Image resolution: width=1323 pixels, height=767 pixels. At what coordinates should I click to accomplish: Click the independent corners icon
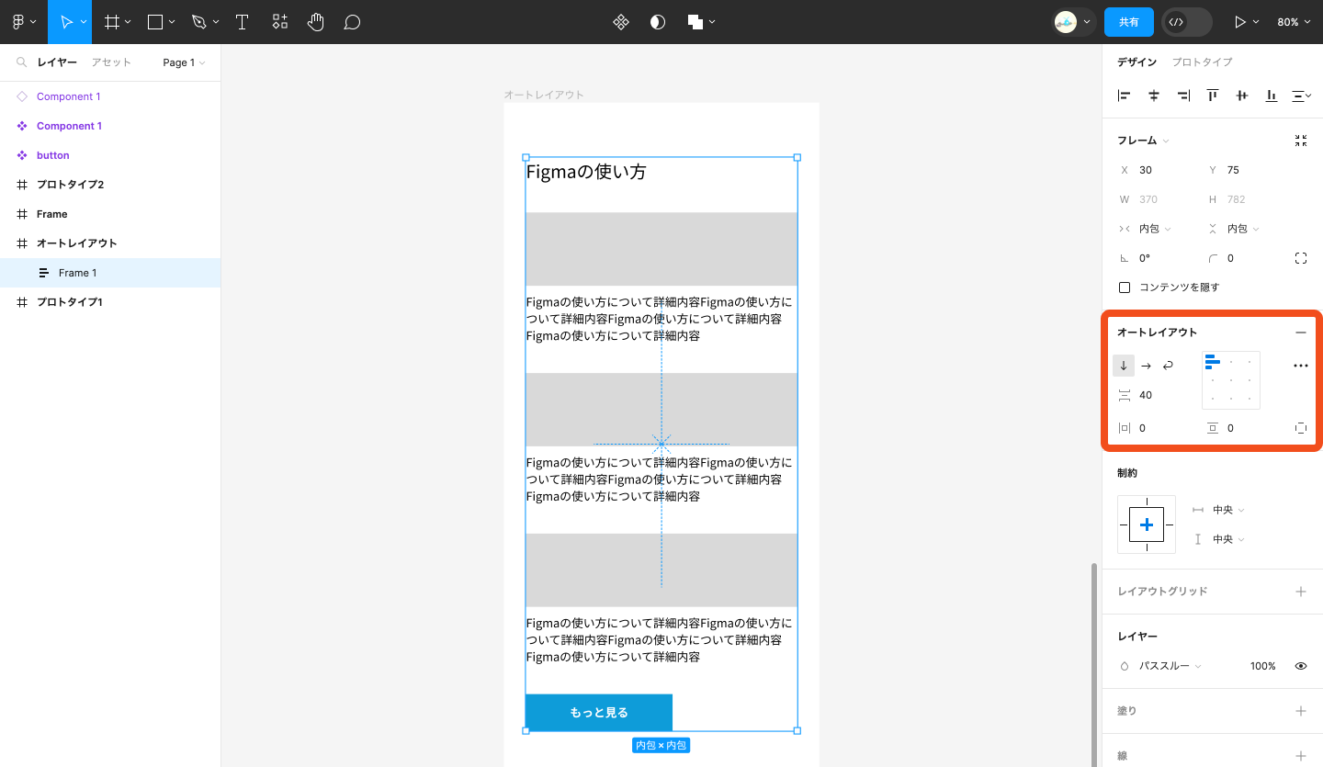[x=1301, y=258]
